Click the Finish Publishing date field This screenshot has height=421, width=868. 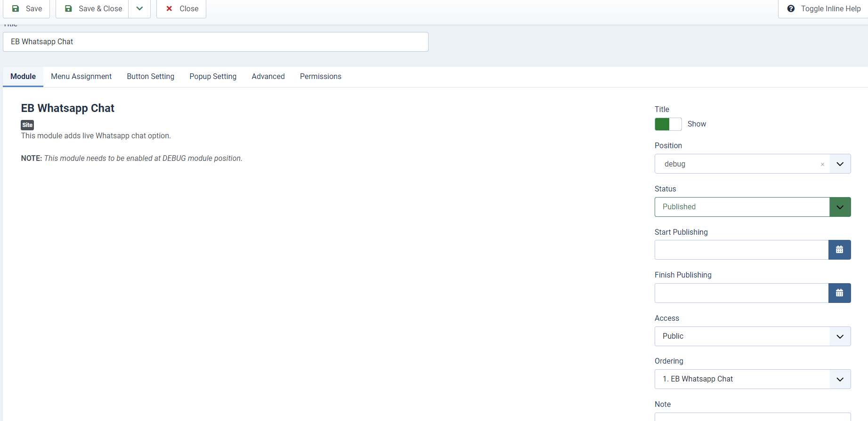click(741, 293)
